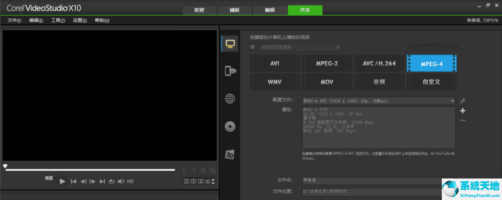Image resolution: width=502 pixels, height=200 pixels.
Task: Click the scissors split clip icon
Action: tap(203, 170)
